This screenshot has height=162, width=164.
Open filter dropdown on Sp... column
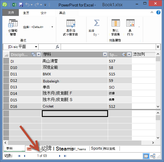(129, 54)
